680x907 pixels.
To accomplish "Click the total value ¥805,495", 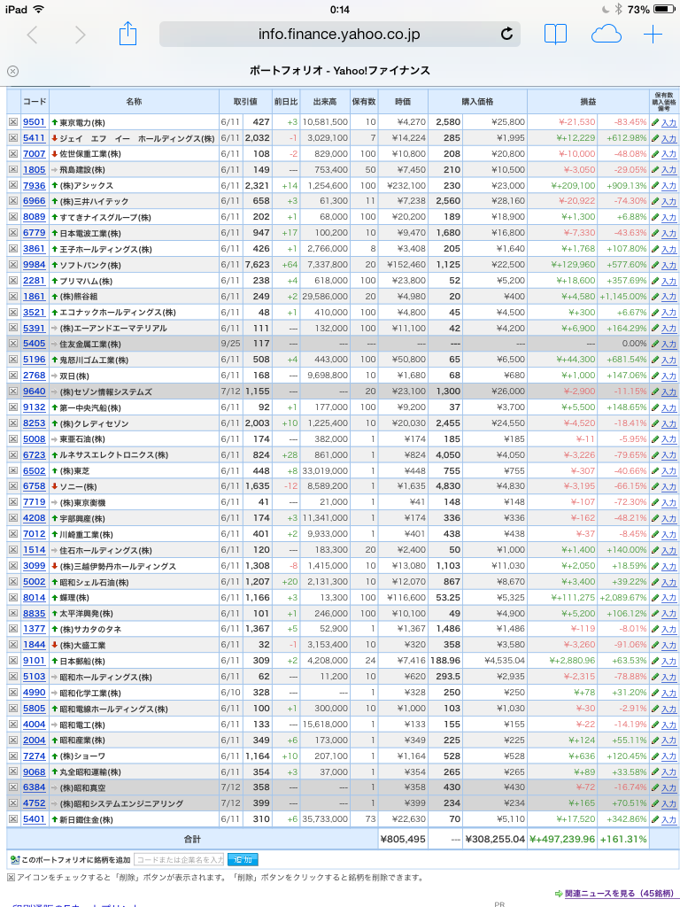I will click(403, 839).
